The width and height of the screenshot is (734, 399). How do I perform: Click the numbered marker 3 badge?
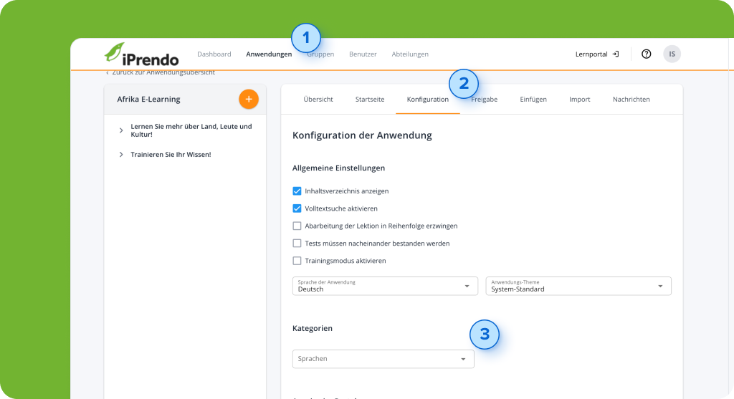pyautogui.click(x=485, y=334)
